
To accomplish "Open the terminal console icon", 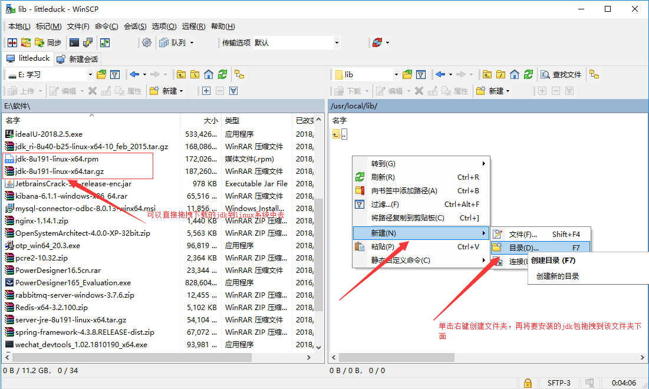I will point(74,42).
